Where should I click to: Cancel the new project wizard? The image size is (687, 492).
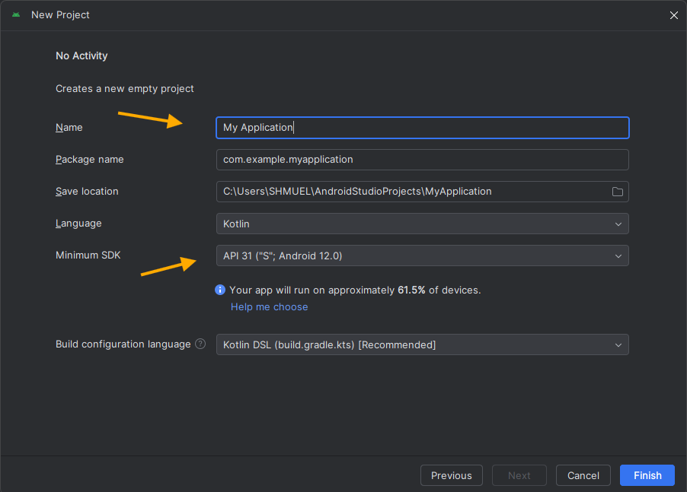(x=583, y=475)
